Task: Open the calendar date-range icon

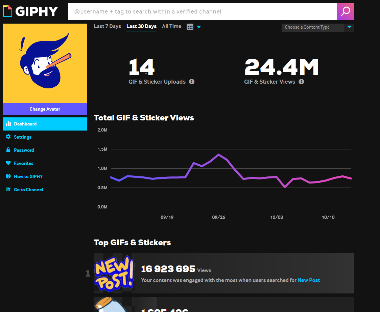Action: tap(190, 26)
